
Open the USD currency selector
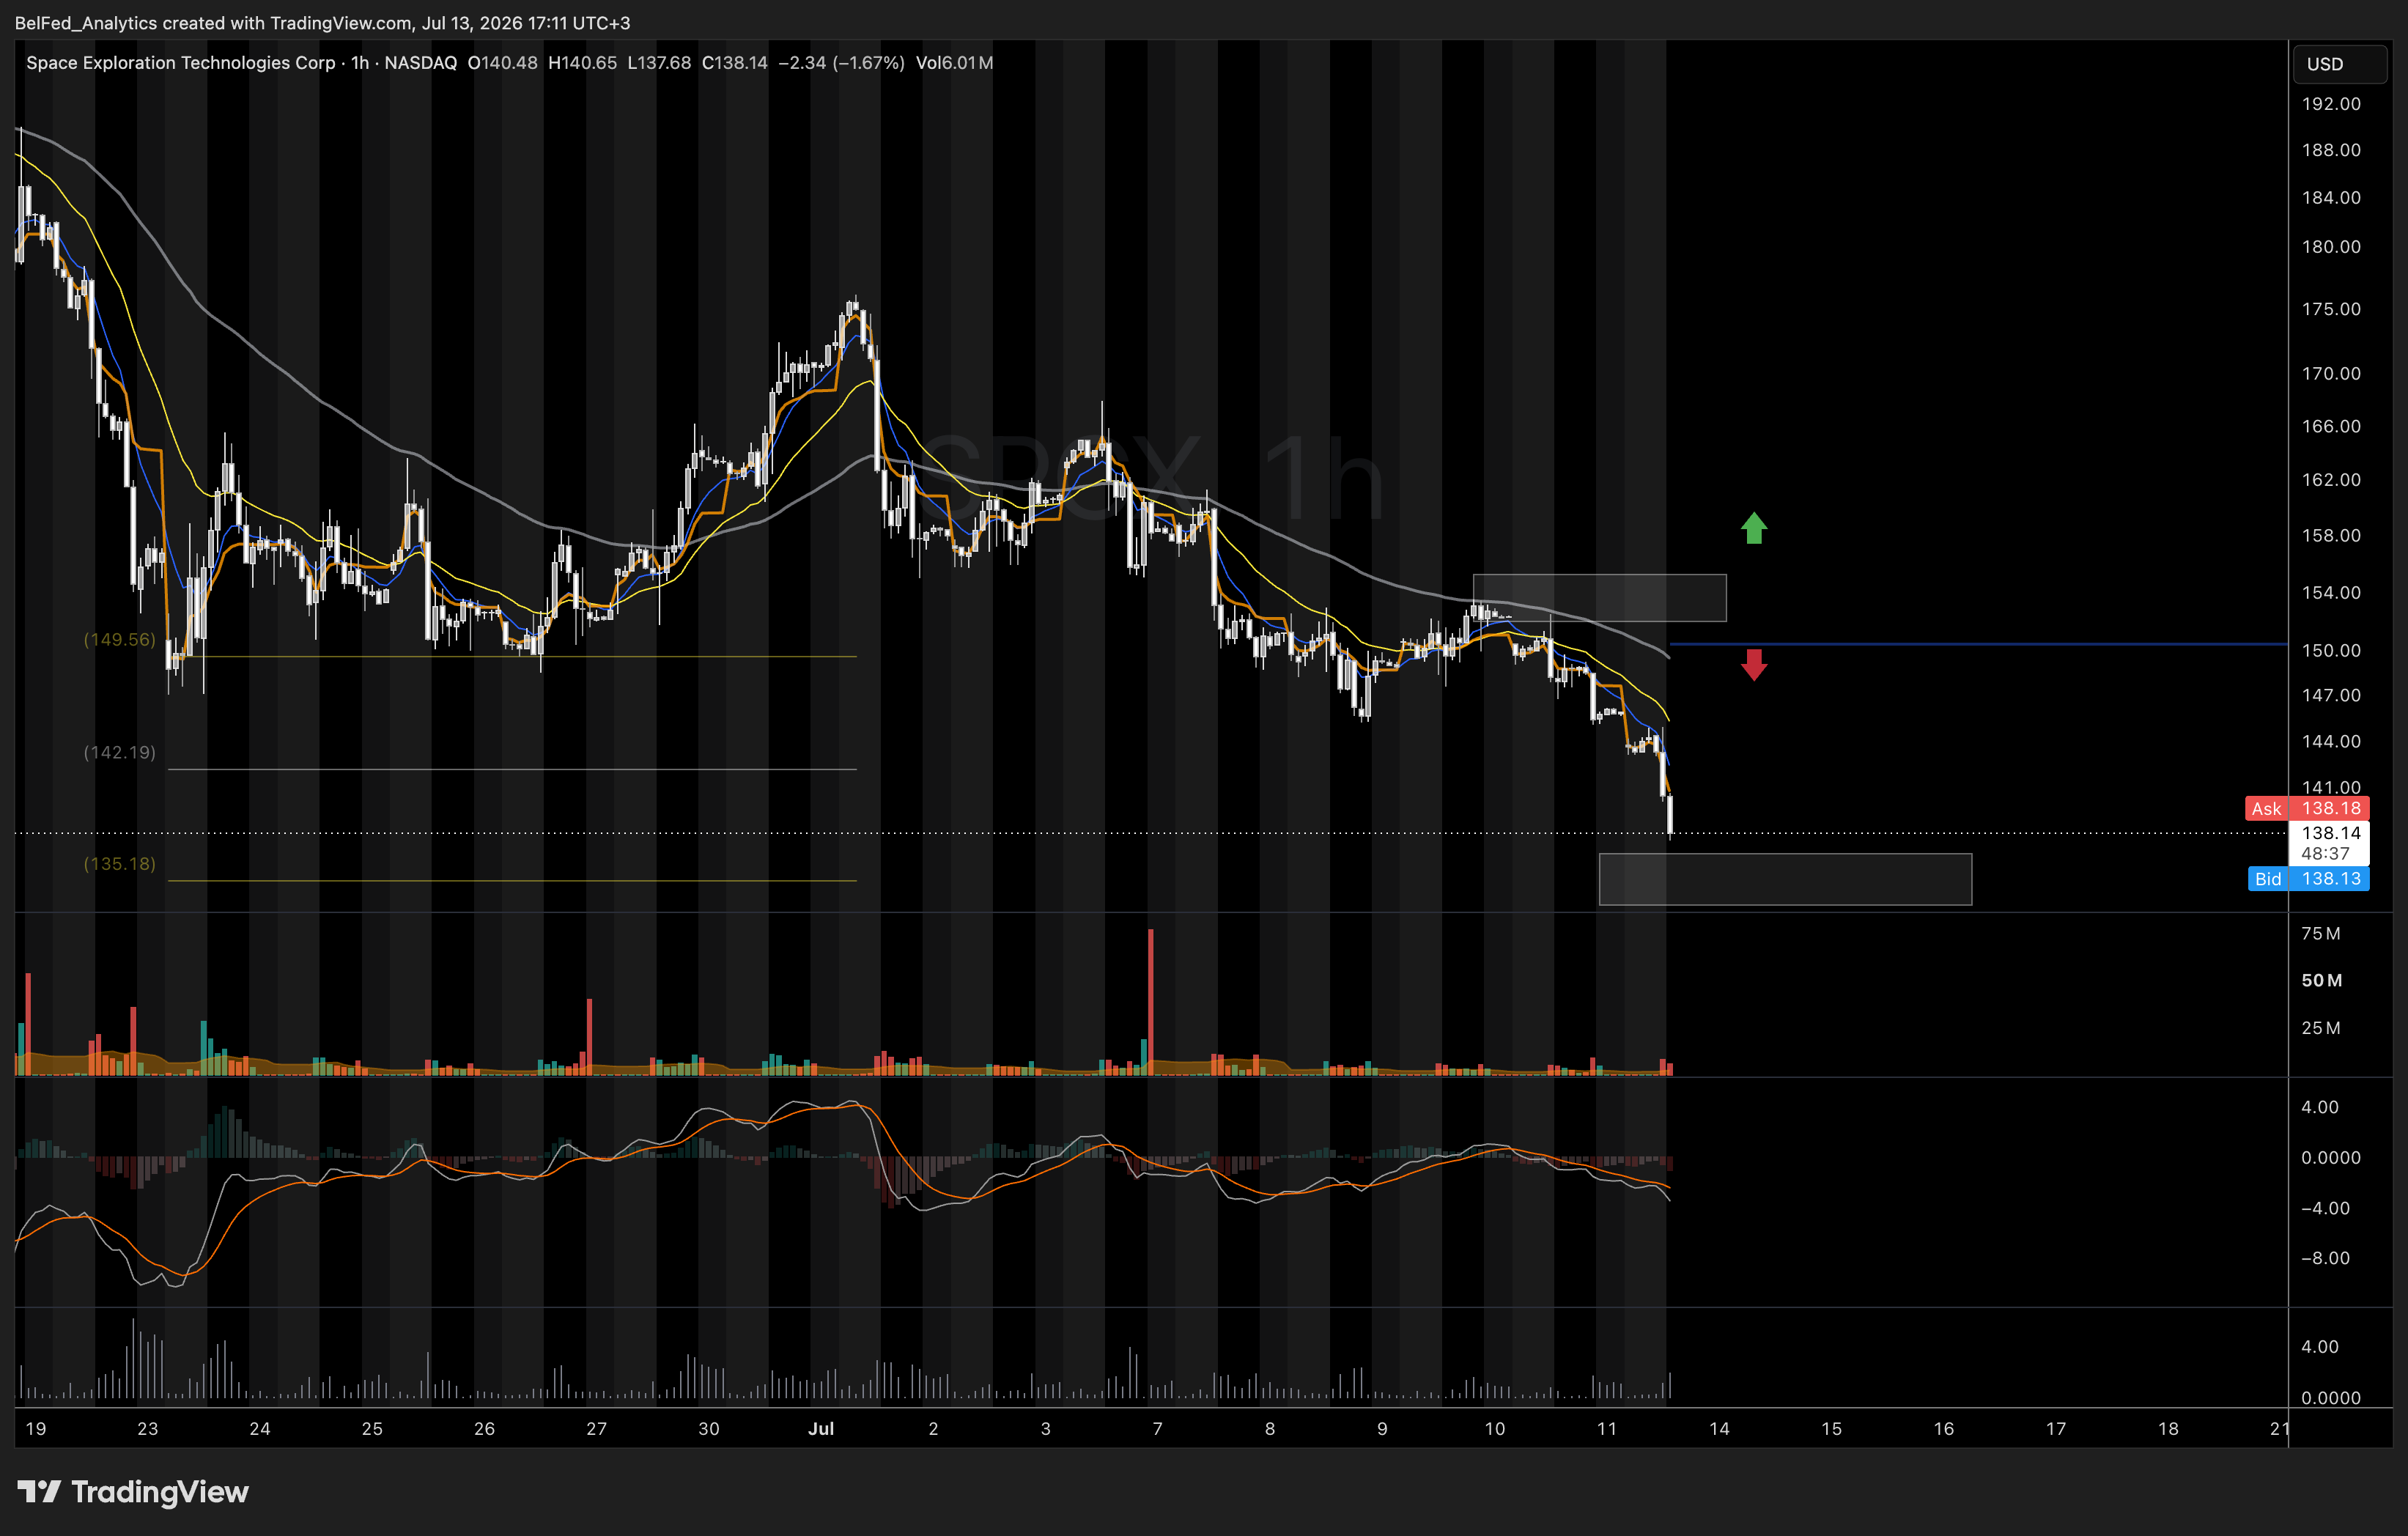point(2339,64)
